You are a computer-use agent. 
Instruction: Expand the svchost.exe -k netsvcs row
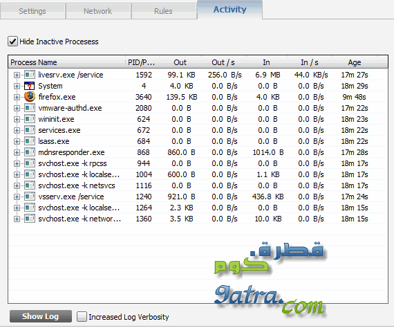[x=17, y=185]
